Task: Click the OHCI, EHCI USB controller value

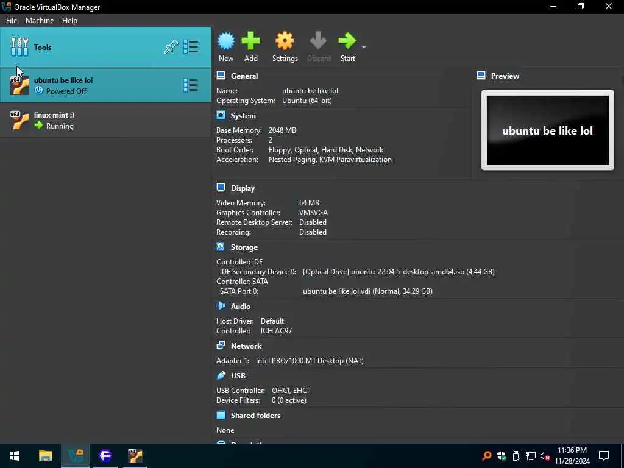Action: point(290,391)
